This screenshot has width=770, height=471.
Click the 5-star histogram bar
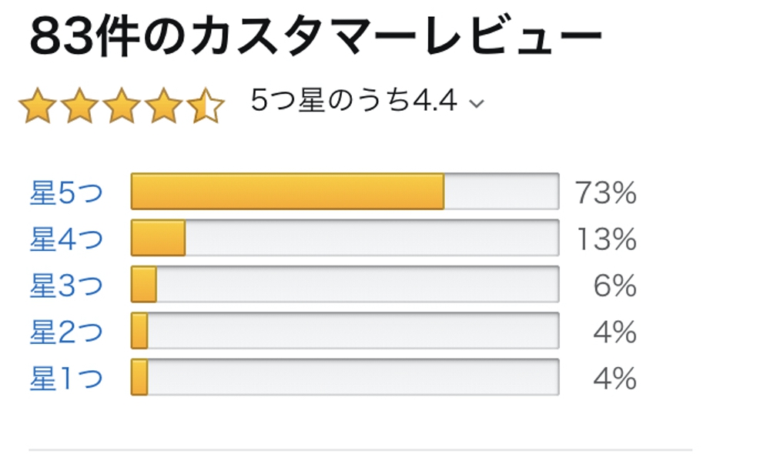344,192
